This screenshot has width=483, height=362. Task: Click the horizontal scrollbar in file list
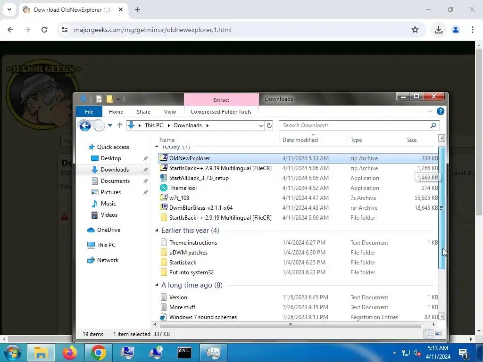(x=290, y=324)
